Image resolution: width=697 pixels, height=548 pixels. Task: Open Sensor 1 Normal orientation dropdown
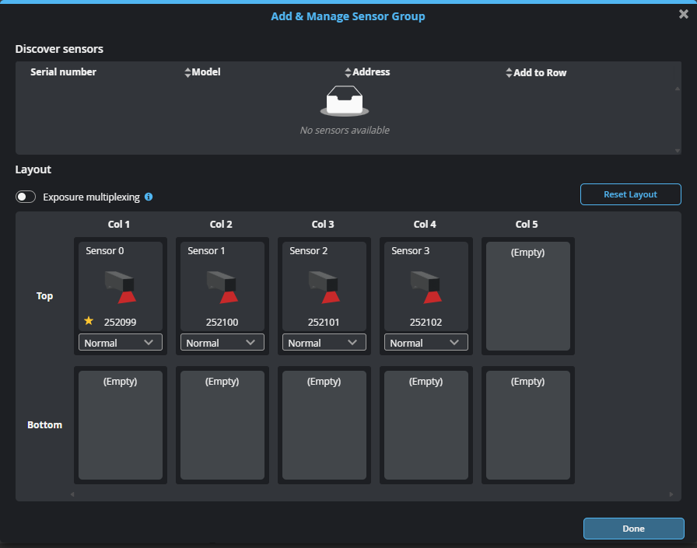[222, 343]
